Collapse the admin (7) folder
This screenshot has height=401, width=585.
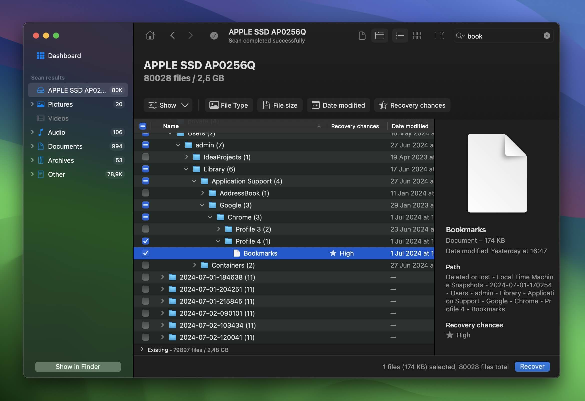pyautogui.click(x=178, y=145)
